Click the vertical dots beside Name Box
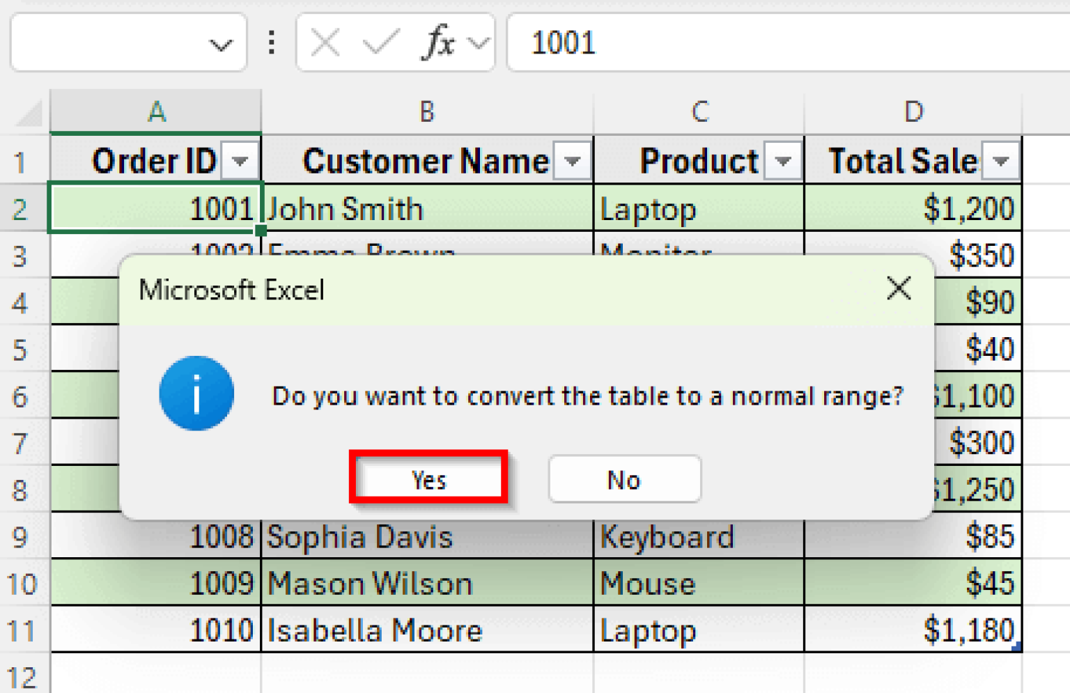This screenshot has width=1070, height=693. pyautogui.click(x=271, y=43)
